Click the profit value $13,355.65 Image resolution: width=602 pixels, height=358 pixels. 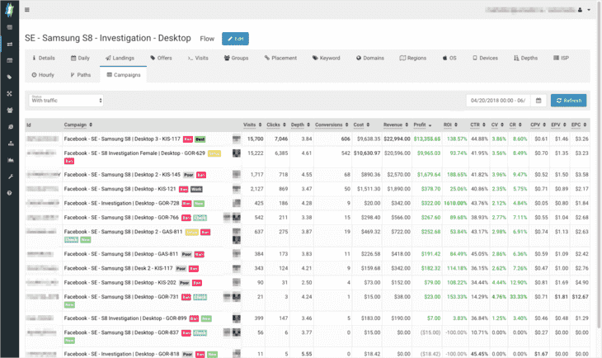[x=427, y=139]
